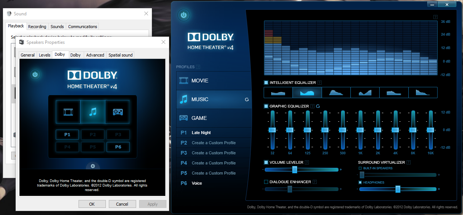Enable Built-in Speakers surround virtualizer checkbox
The width and height of the screenshot is (463, 215).
click(360, 169)
